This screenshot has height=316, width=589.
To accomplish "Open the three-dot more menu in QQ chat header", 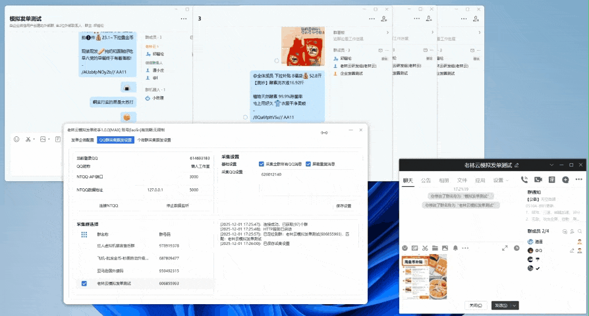I will pyautogui.click(x=579, y=179).
